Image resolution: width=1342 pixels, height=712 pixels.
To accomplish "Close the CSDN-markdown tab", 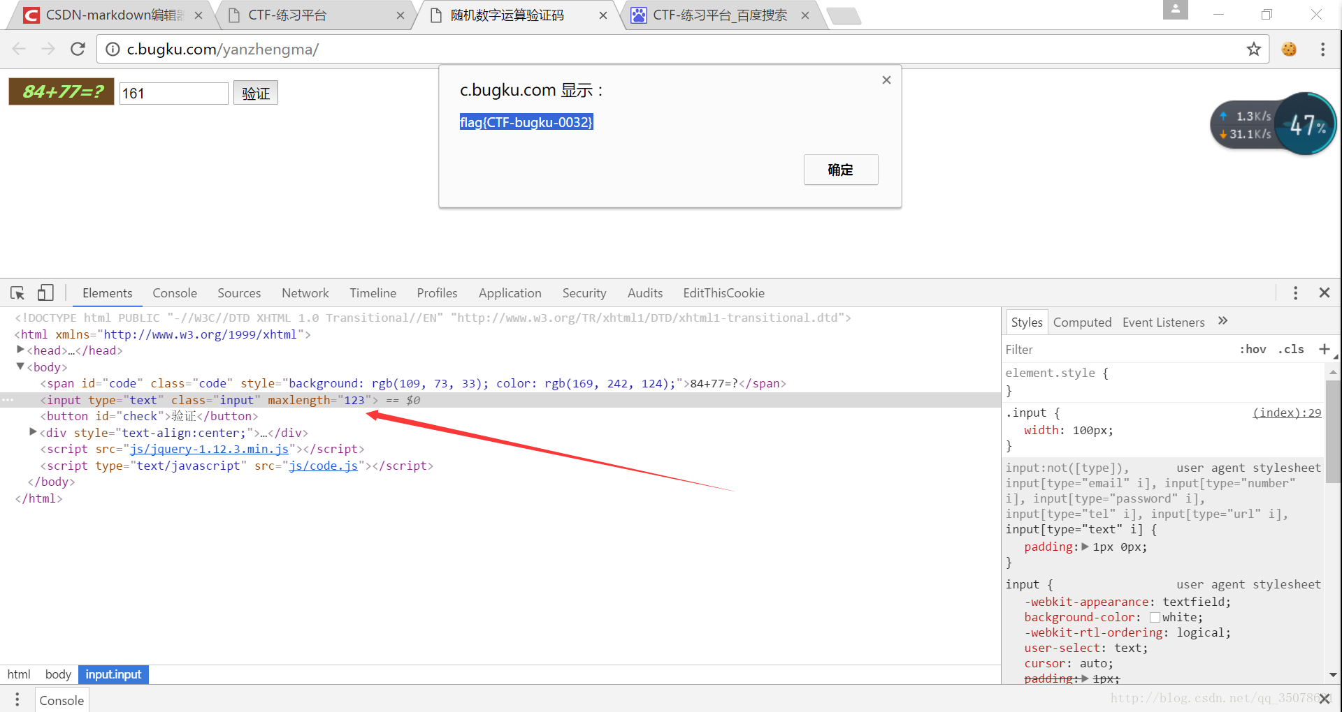I will 199,15.
